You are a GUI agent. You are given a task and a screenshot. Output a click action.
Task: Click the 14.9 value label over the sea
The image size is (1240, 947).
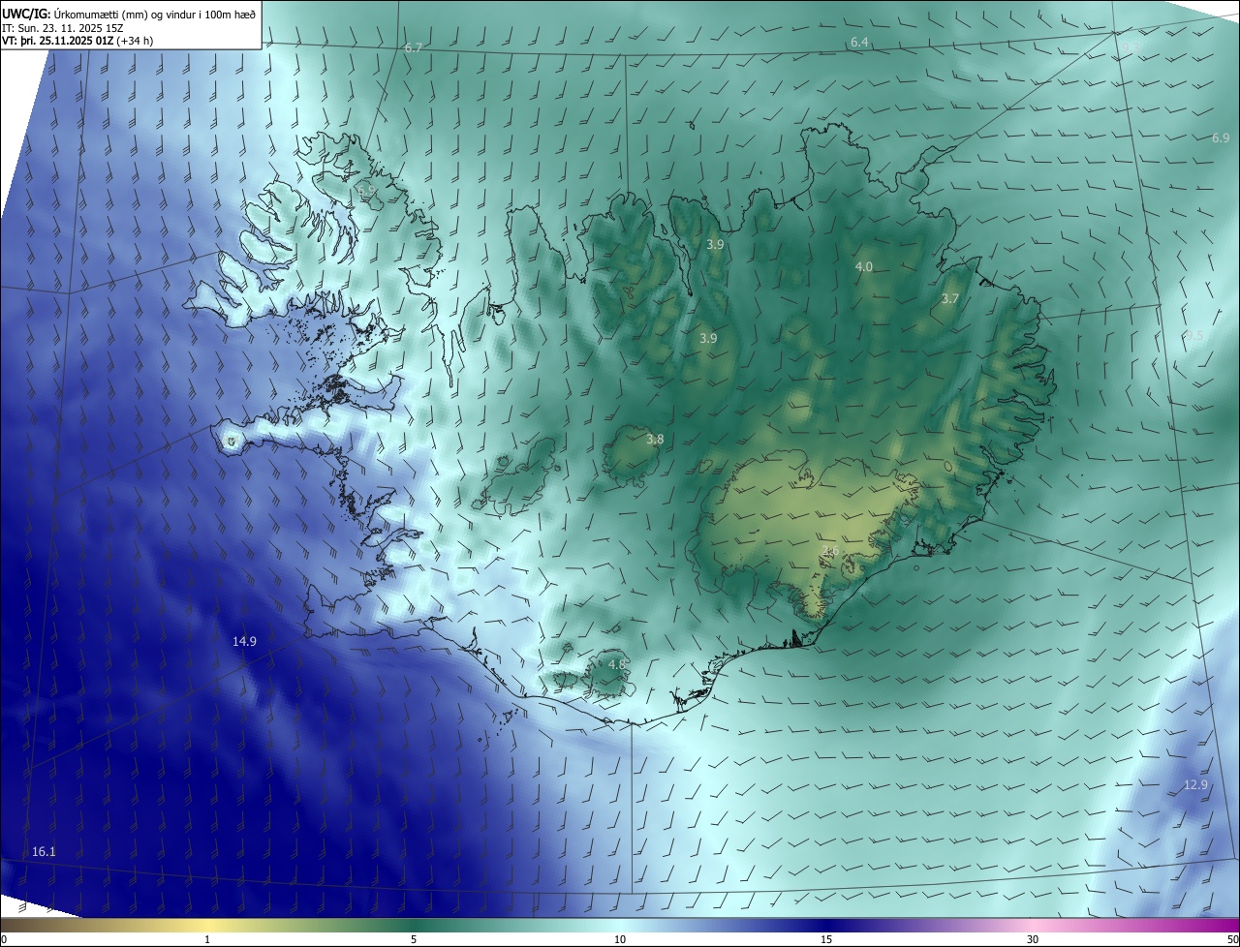pos(244,641)
